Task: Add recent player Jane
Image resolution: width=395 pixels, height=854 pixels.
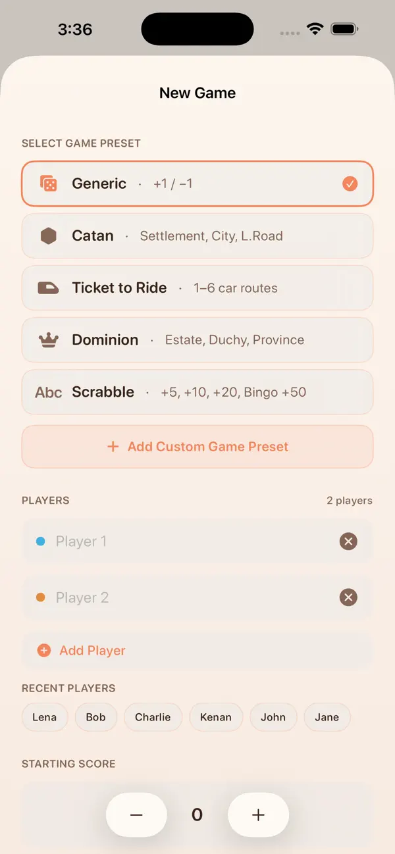Action: [327, 717]
